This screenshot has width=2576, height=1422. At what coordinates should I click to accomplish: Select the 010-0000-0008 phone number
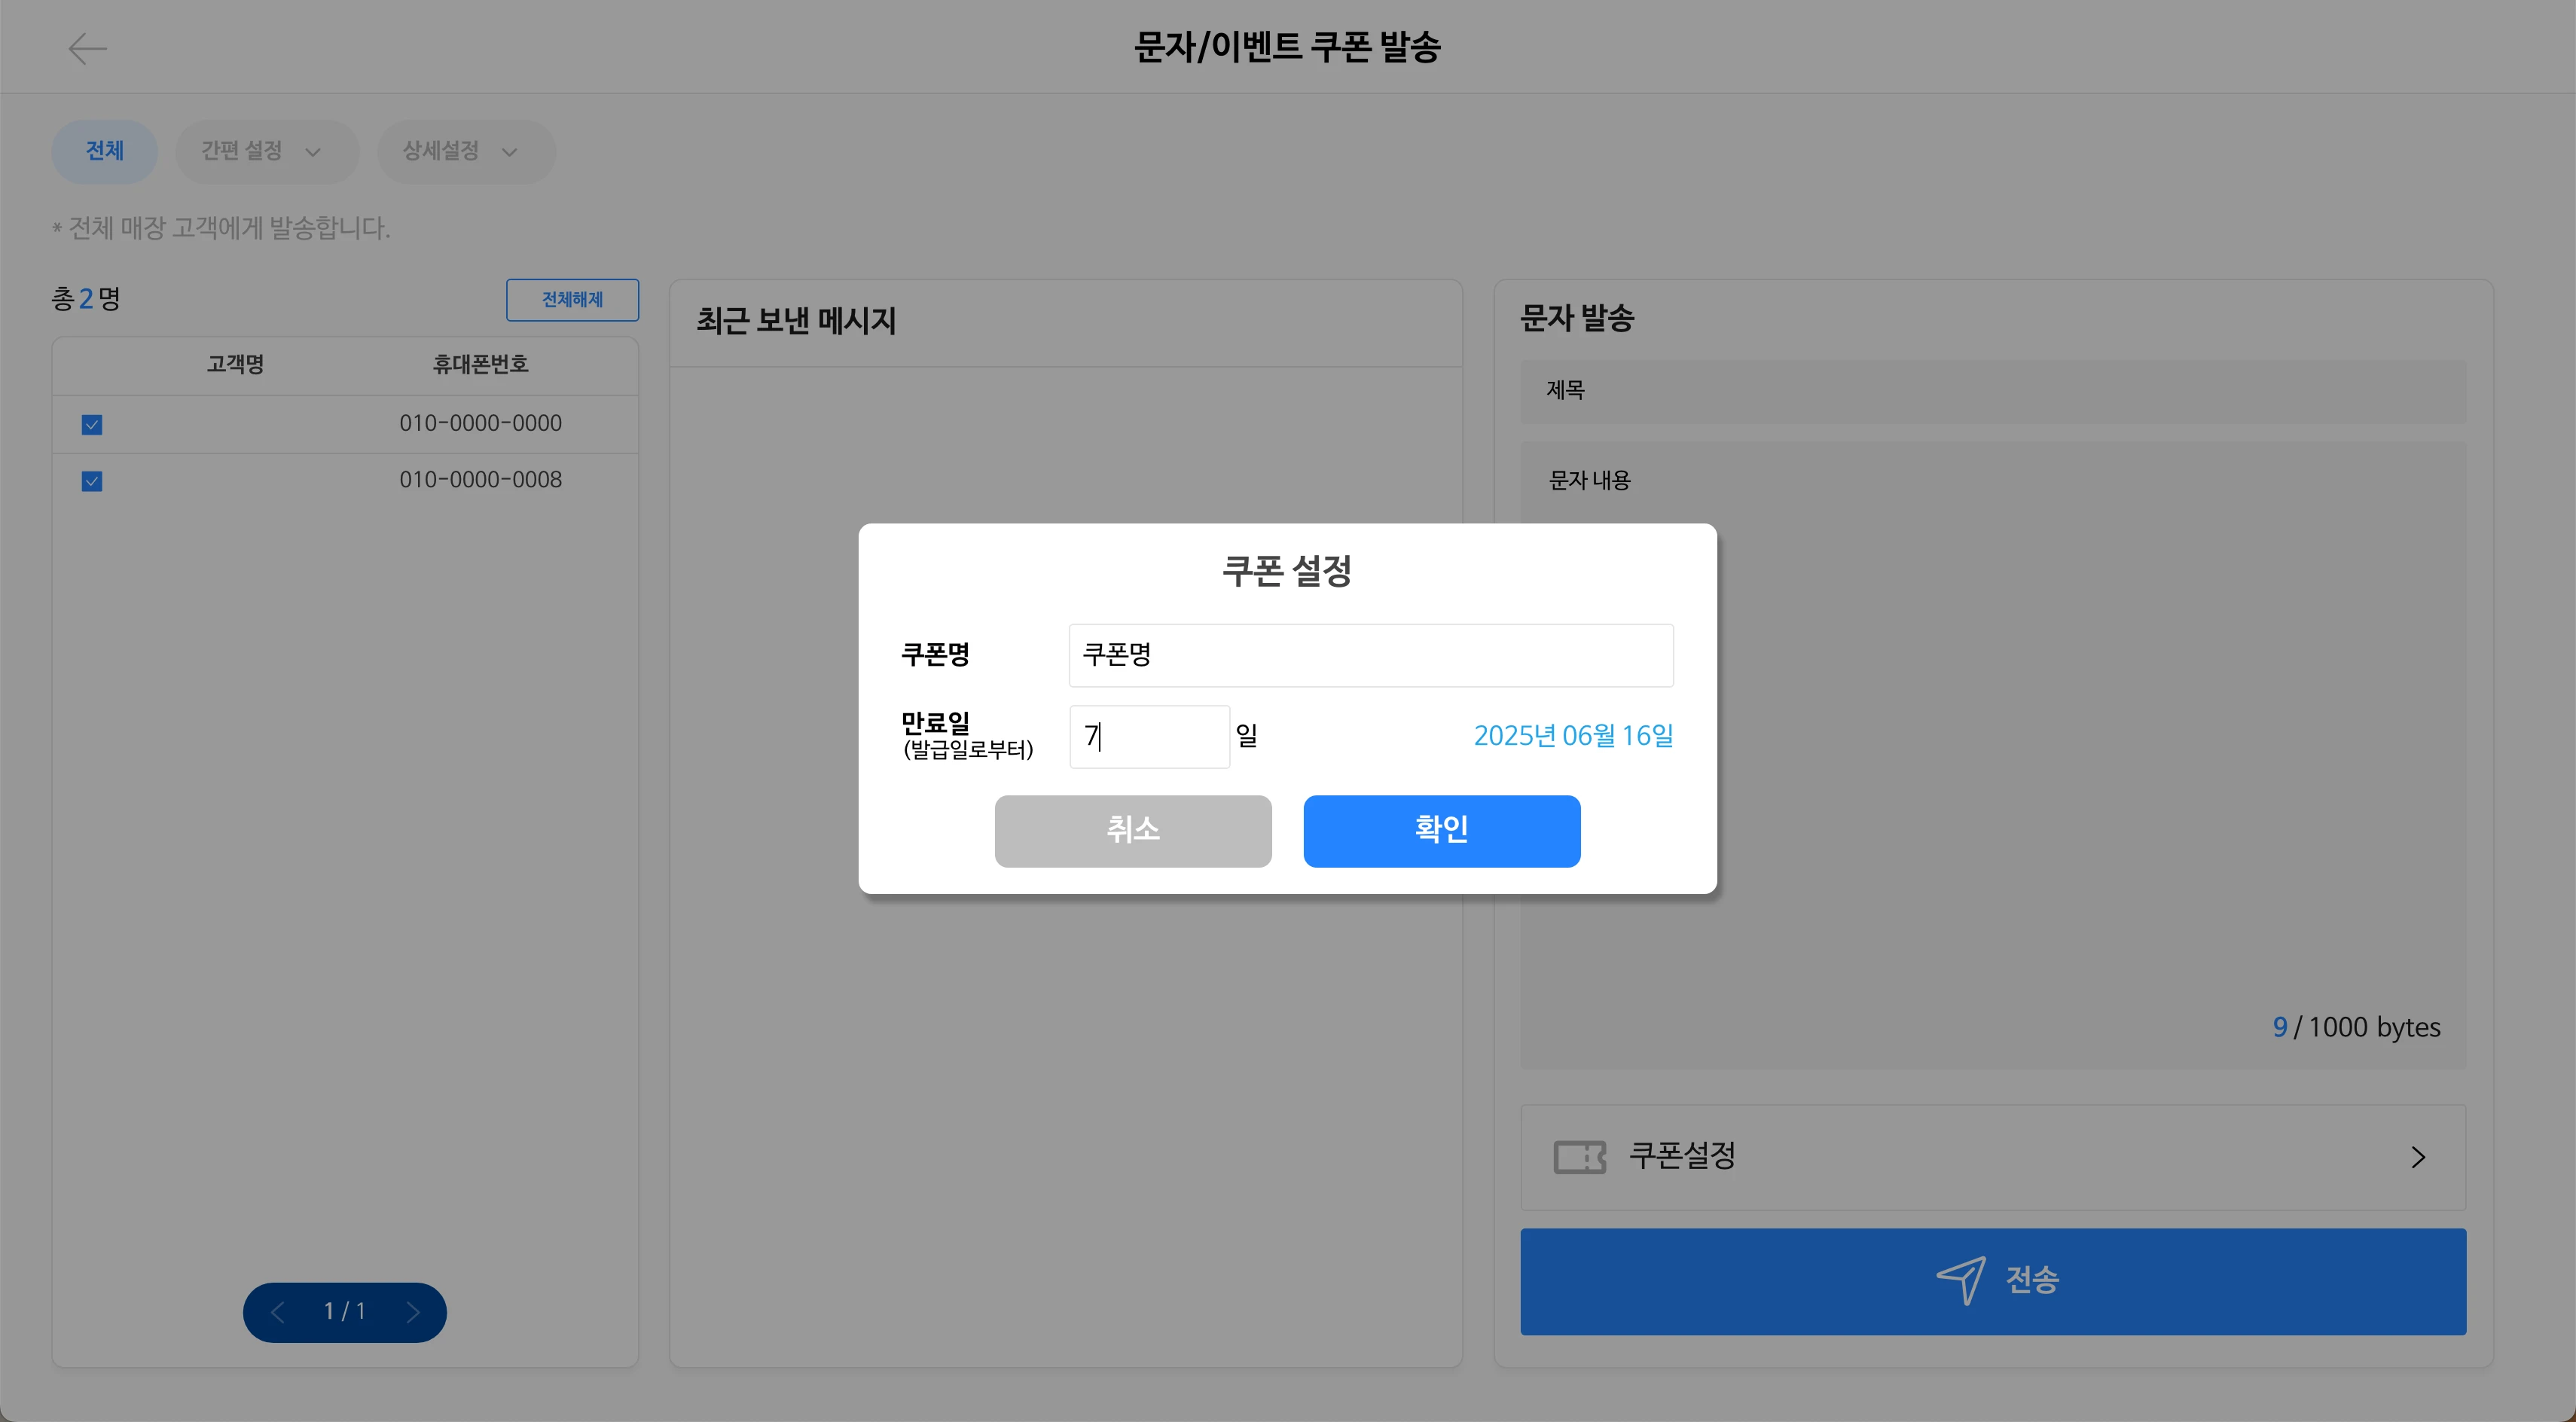(480, 480)
